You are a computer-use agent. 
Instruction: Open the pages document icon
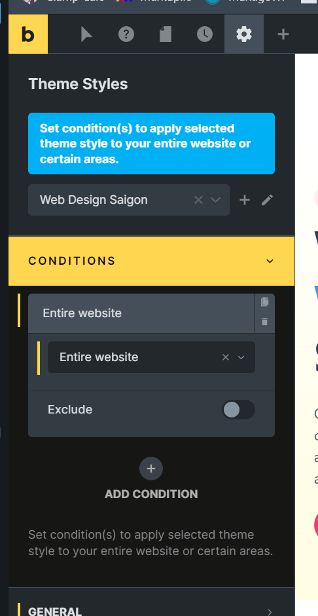coord(166,35)
